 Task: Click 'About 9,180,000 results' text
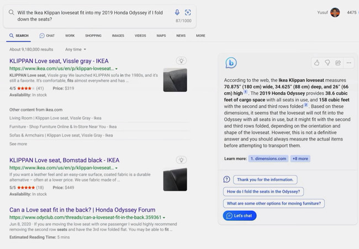point(31,49)
